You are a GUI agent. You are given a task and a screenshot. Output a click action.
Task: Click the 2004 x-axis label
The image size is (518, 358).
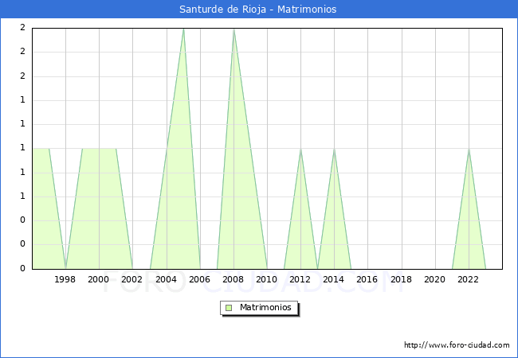point(167,279)
